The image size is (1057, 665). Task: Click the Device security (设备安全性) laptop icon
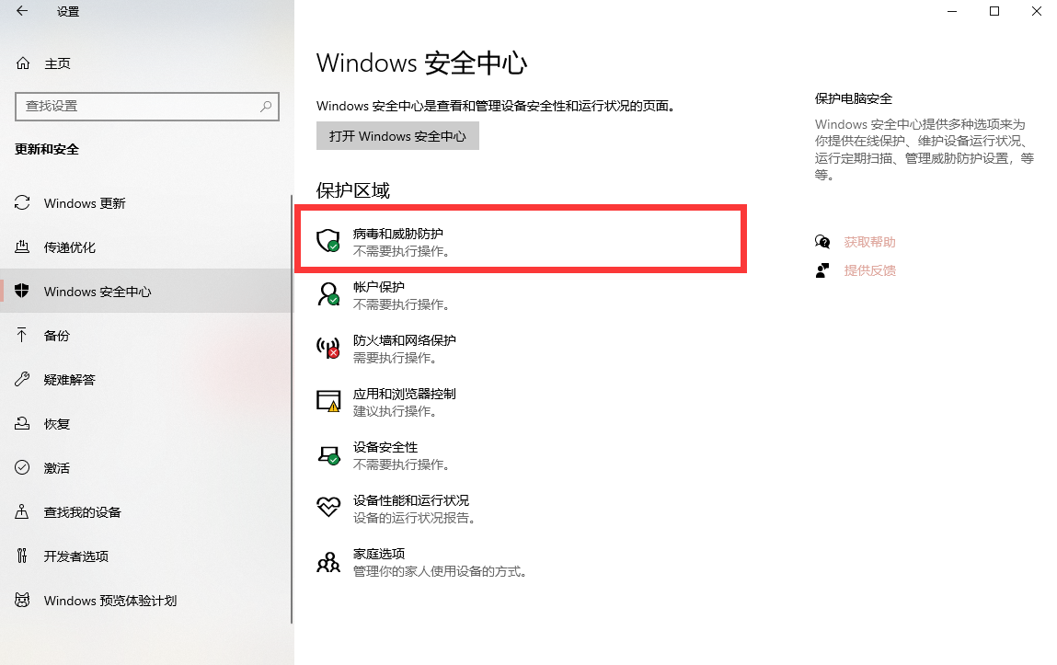328,454
